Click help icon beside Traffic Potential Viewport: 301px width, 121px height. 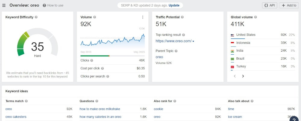pos(182,17)
